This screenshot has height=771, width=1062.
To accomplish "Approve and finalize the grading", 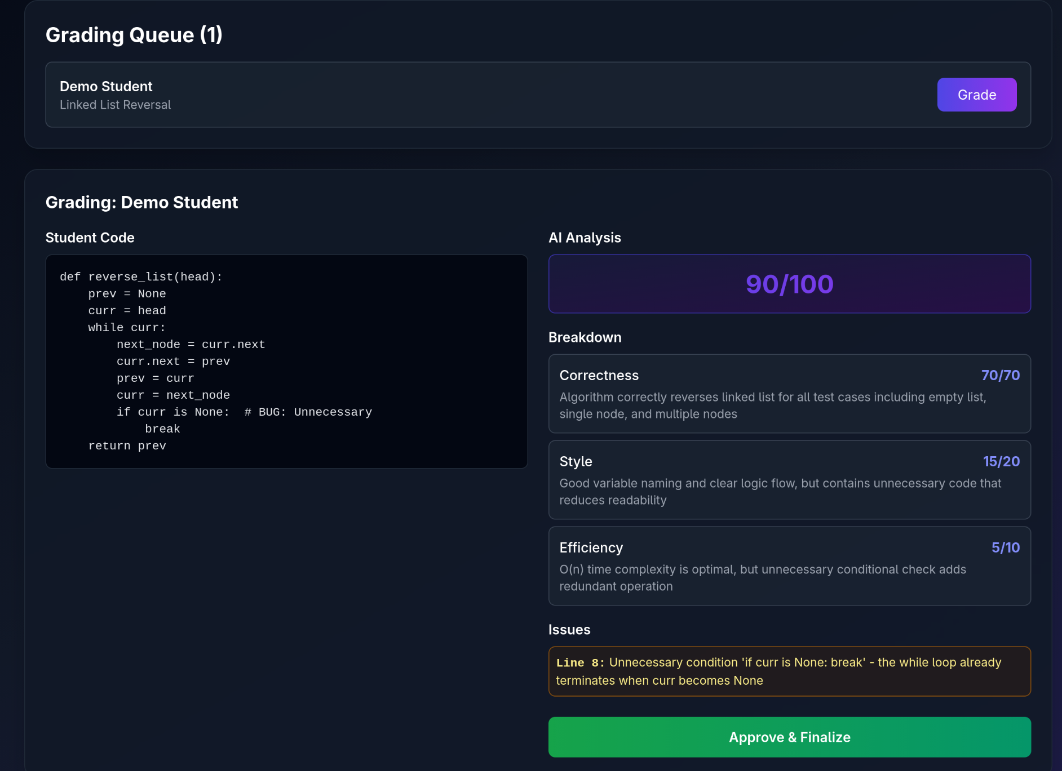I will click(x=789, y=737).
